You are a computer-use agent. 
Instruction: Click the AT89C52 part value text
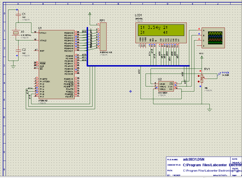tap(43, 101)
